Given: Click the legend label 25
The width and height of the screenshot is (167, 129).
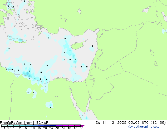Looking at the screenshot, I should (51, 128).
